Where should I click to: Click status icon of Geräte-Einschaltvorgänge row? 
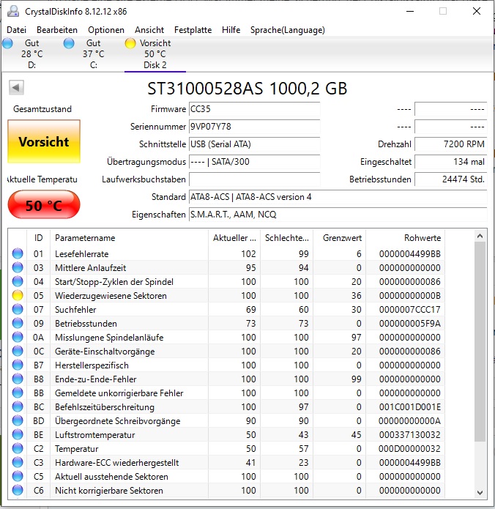click(18, 352)
